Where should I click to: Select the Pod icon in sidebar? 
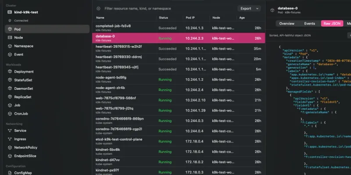[10, 29]
